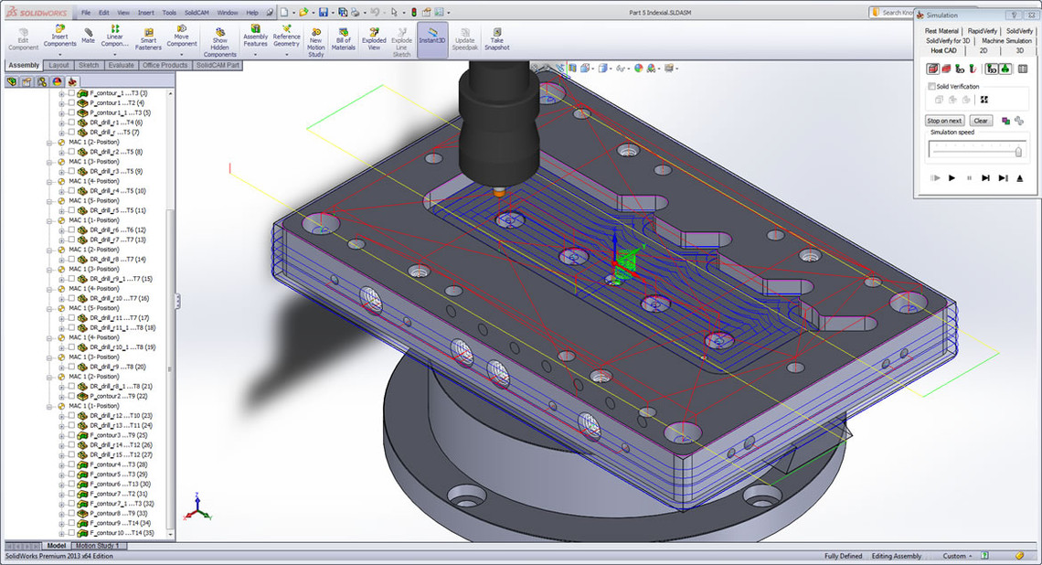
Task: Check the box for P_contour1 ...T2 (4)
Action: pyautogui.click(x=71, y=103)
